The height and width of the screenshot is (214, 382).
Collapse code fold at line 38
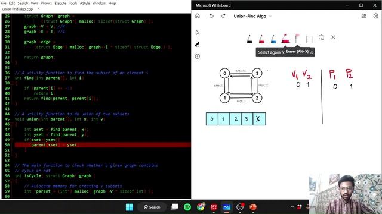(12, 83)
